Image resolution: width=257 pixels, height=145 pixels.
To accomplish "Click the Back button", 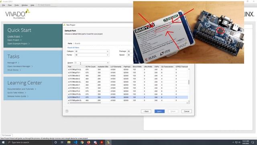I will tap(146, 111).
